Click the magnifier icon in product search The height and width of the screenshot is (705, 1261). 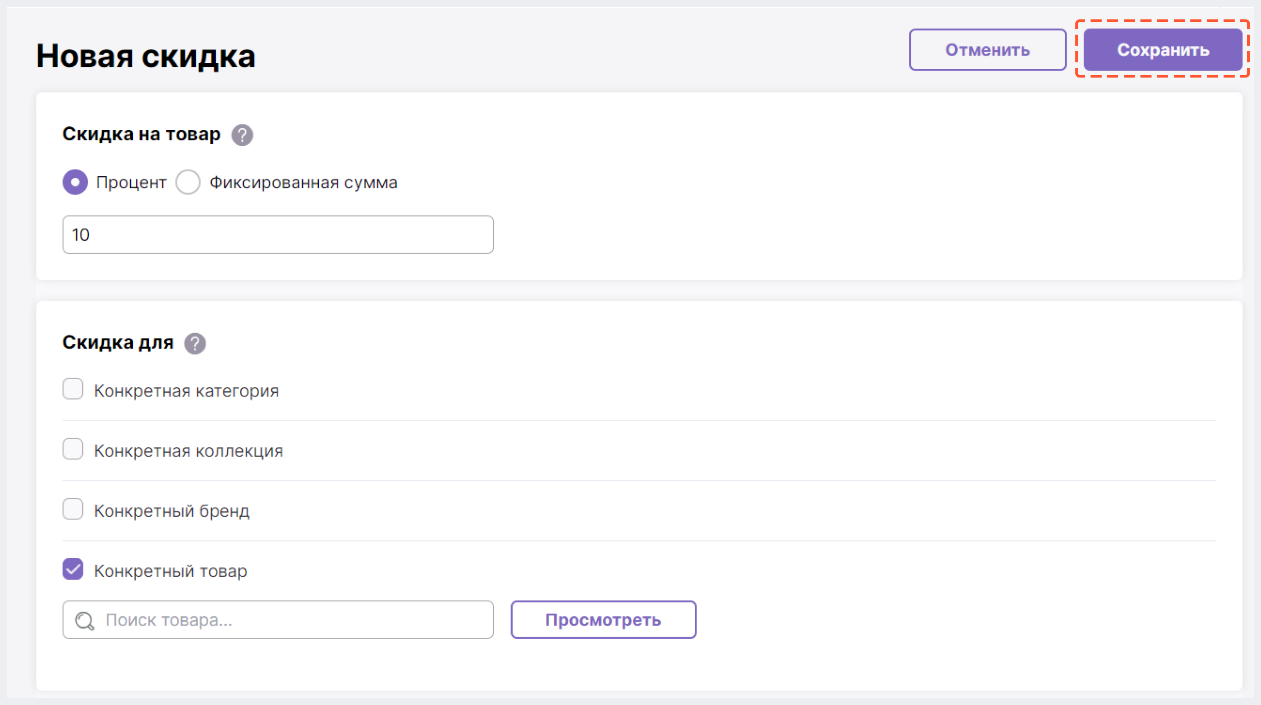click(x=84, y=621)
